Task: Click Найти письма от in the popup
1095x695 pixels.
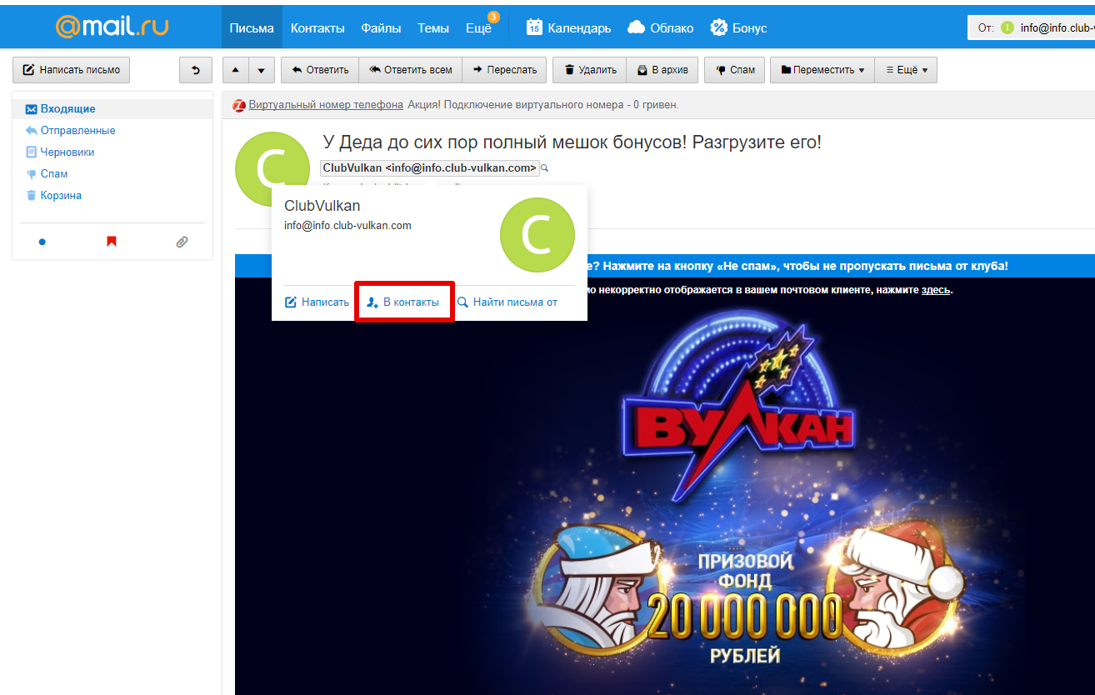Action: 507,302
